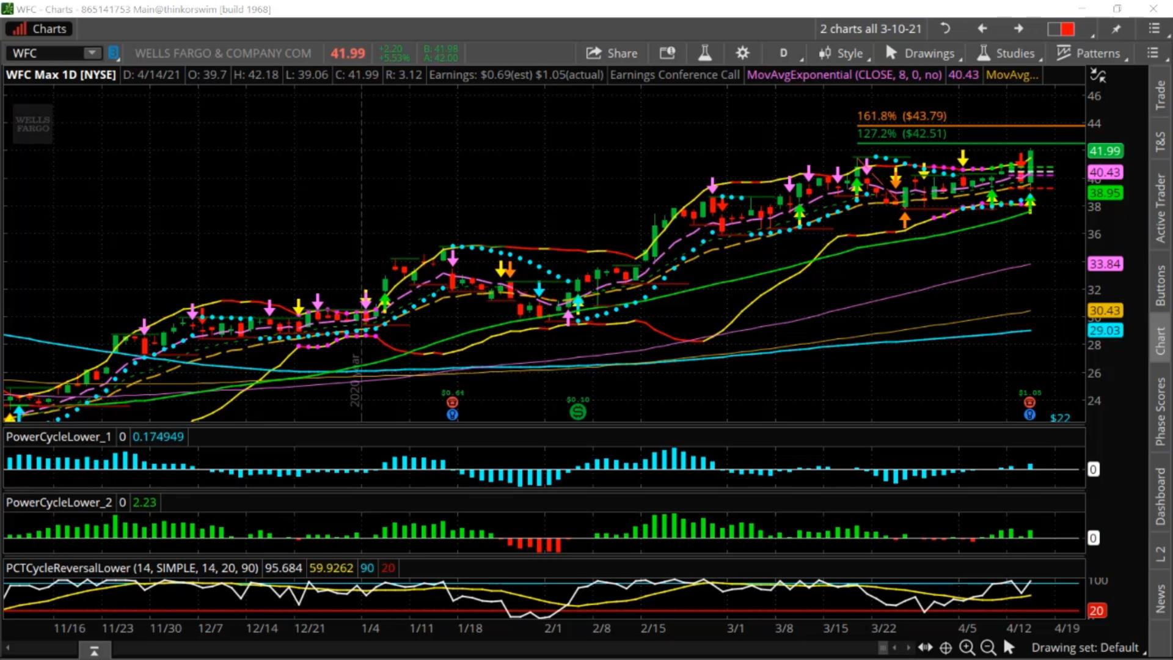Click the Wells Fargo logo thumbnail
1173x660 pixels.
33,124
